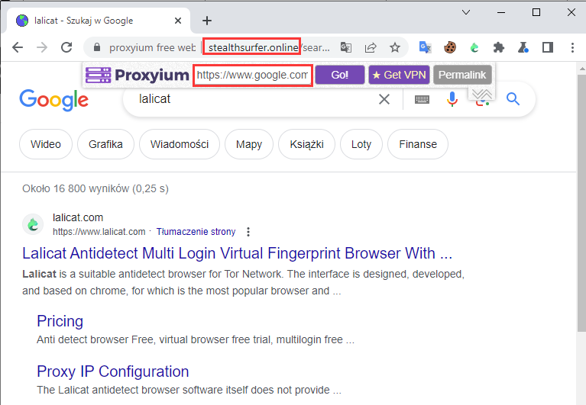Open the Google Translate extension icon

coord(426,47)
